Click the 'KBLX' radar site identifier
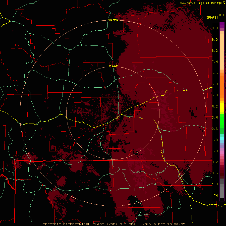 (x=147, y=224)
